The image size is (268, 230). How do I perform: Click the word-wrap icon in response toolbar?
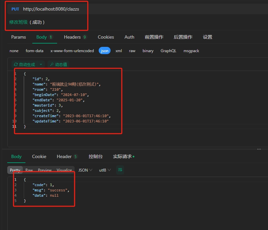(x=120, y=170)
